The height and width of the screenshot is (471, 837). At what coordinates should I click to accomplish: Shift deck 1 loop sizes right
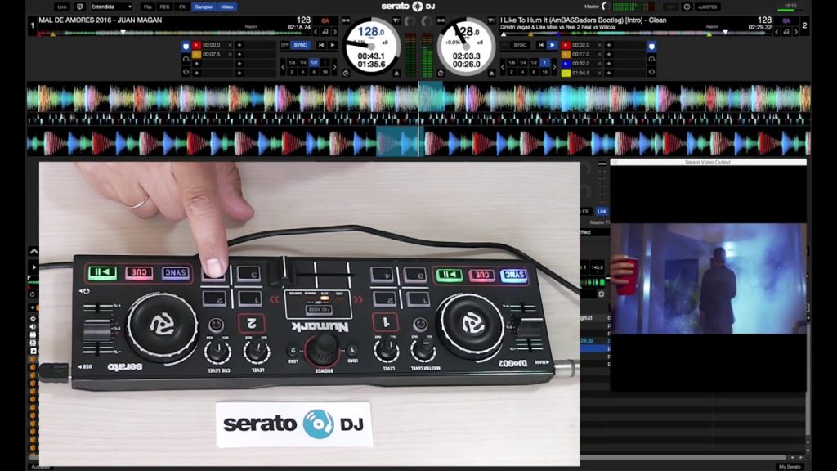(x=334, y=67)
